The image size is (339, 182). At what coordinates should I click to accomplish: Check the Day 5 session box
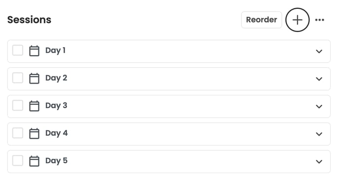18,161
